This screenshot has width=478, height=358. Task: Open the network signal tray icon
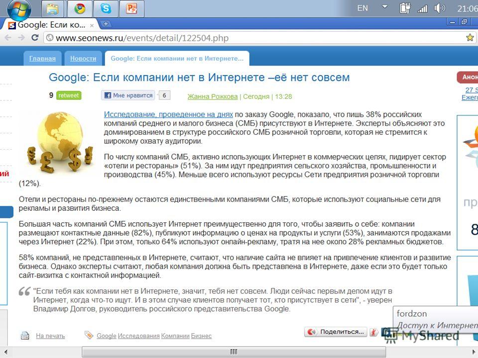pos(423,8)
